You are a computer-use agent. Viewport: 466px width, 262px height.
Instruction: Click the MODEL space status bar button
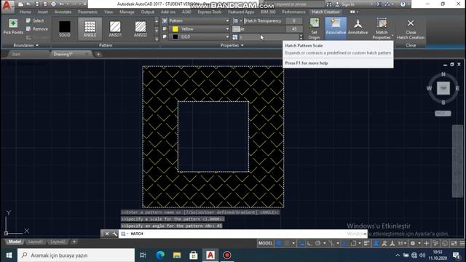click(x=265, y=243)
